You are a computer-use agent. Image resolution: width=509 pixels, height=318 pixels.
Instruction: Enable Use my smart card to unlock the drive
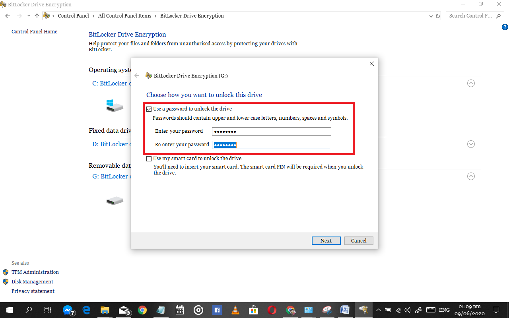tap(149, 158)
